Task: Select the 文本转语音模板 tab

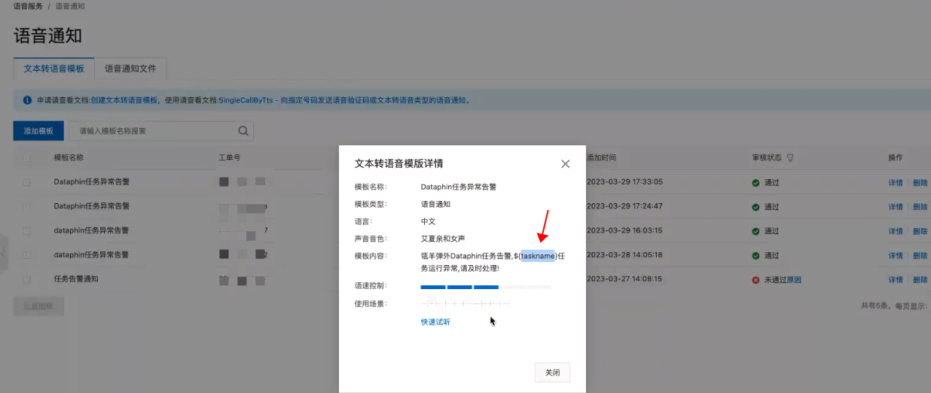Action: tap(53, 69)
